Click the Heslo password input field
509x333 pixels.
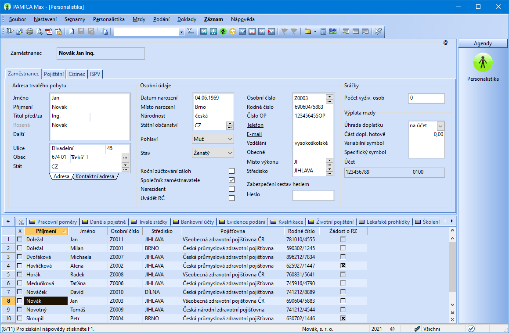click(313, 195)
